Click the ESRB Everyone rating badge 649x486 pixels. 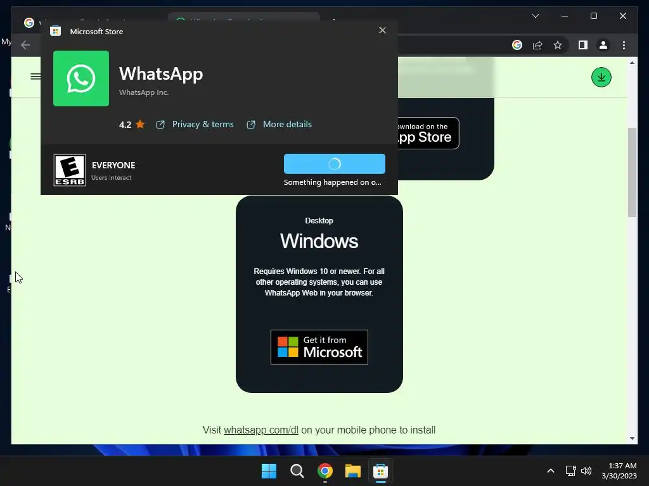click(x=70, y=170)
